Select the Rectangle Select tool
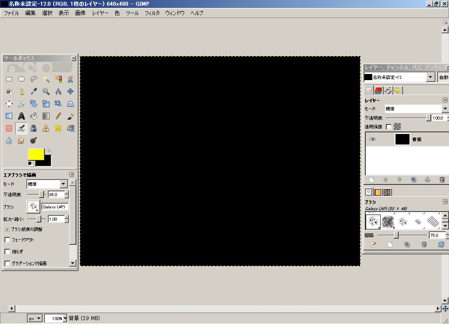This screenshot has height=324, width=449. [9, 79]
